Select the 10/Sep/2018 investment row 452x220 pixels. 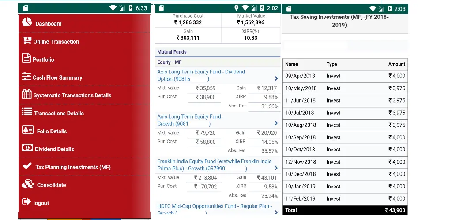[345, 137]
